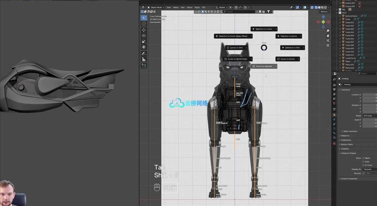Open the Add menu in viewport header
The image size is (377, 206).
point(183,7)
